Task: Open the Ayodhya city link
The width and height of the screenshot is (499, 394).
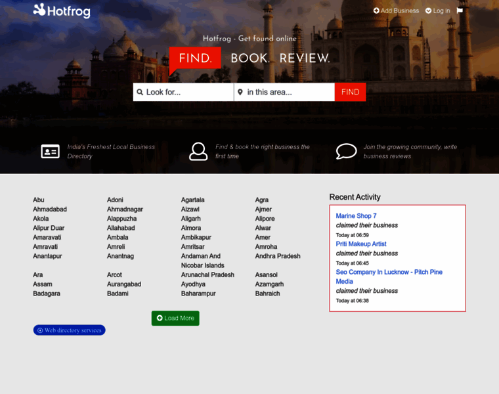Action: pyautogui.click(x=193, y=284)
